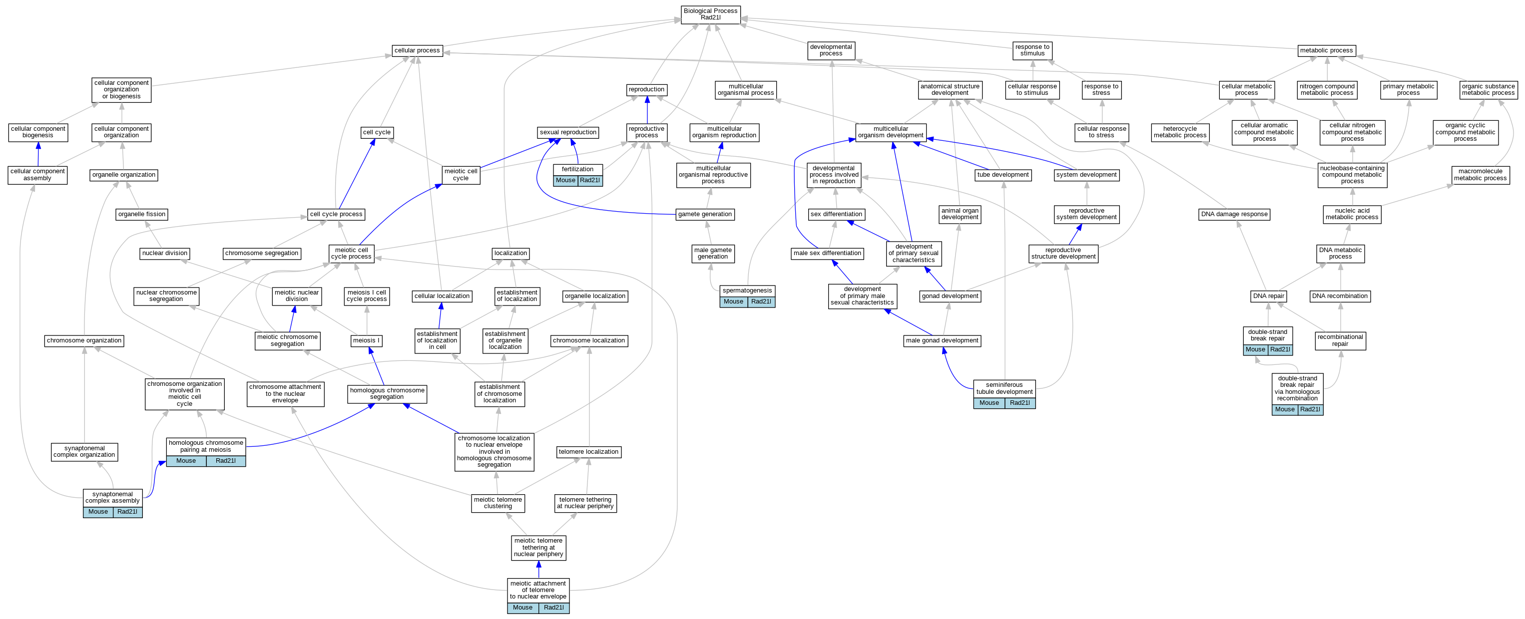Click the meiotic telomere clustering node
Screen dimensions: 1525x619
[498, 503]
